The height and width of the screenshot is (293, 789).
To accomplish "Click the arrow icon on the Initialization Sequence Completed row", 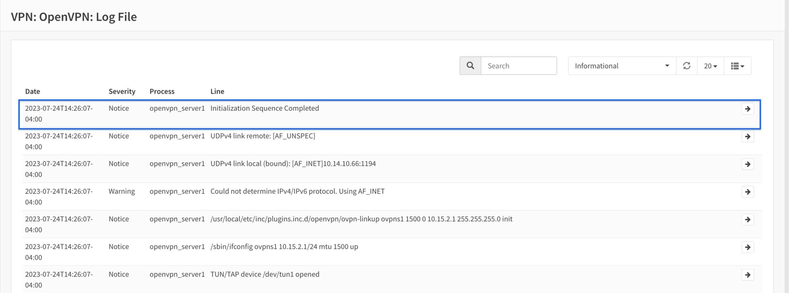I will point(748,109).
